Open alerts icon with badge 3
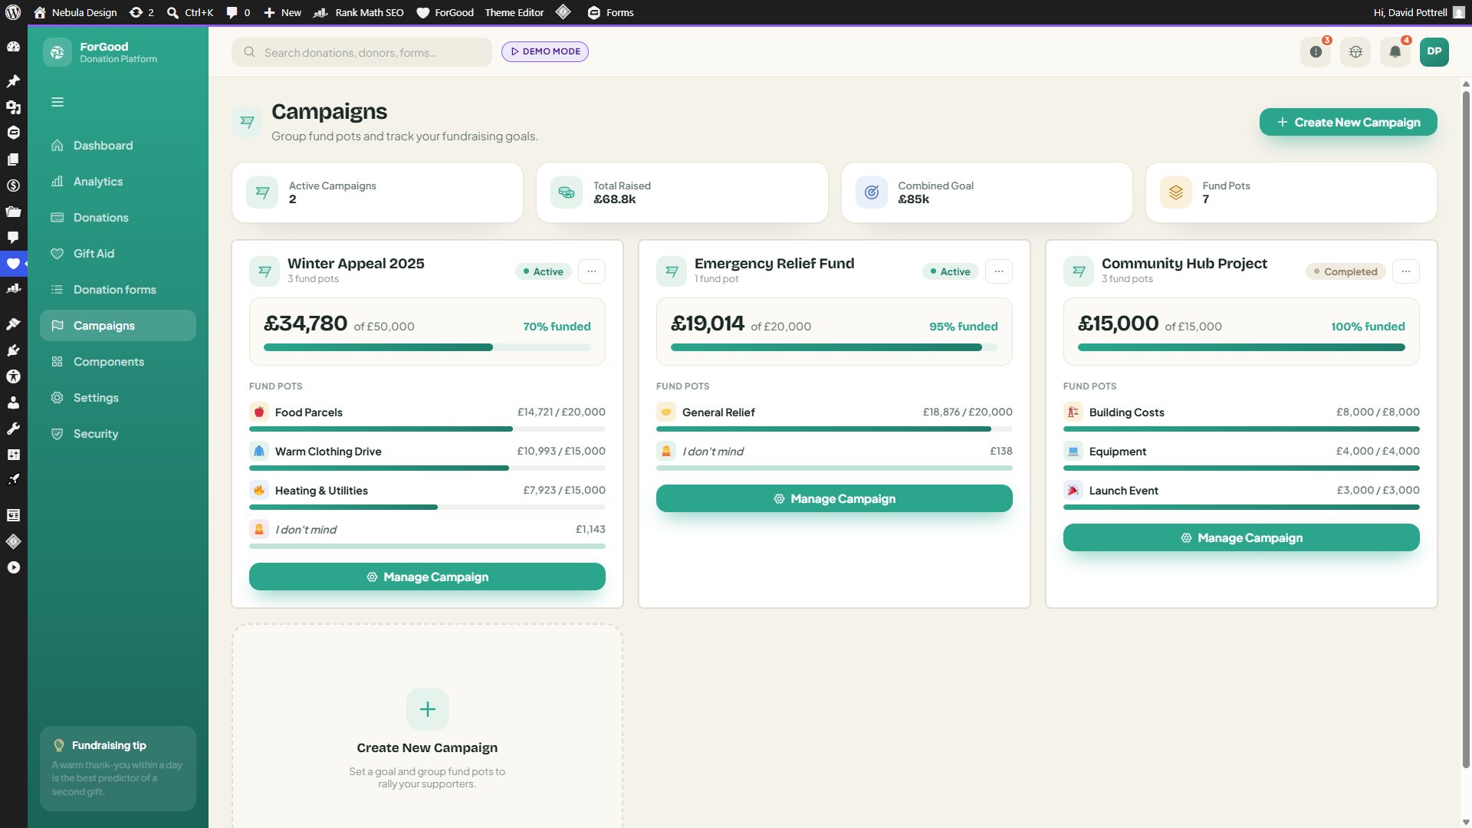This screenshot has width=1472, height=828. click(x=1316, y=52)
